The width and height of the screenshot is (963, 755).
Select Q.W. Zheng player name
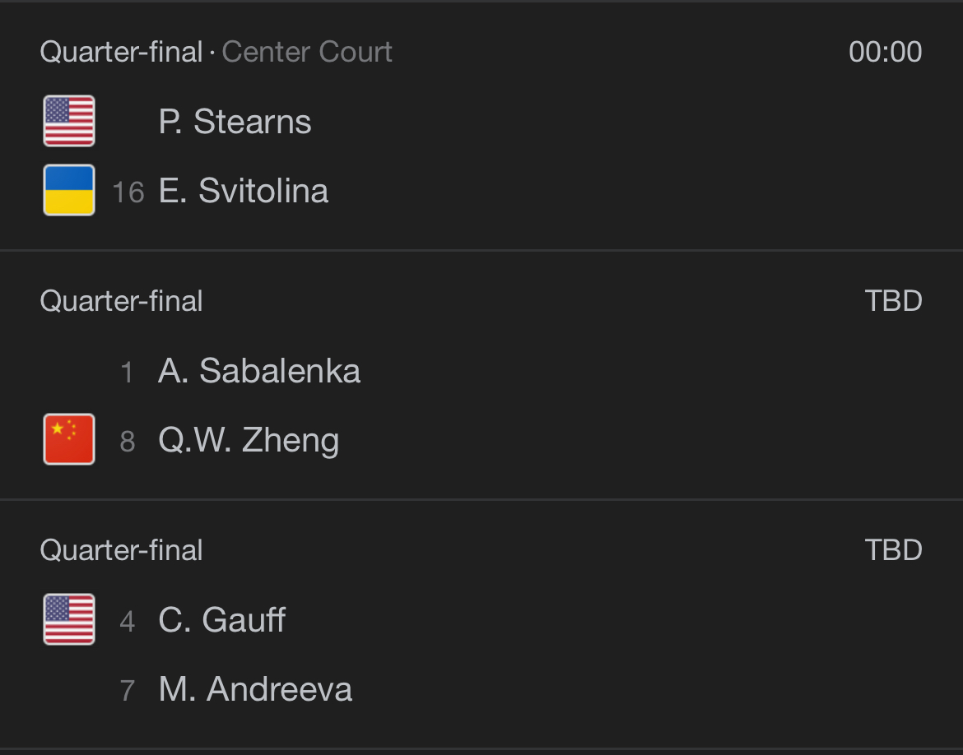tap(249, 441)
